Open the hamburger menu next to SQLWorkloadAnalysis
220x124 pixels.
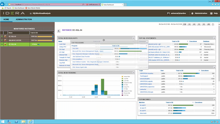pos(31,13)
